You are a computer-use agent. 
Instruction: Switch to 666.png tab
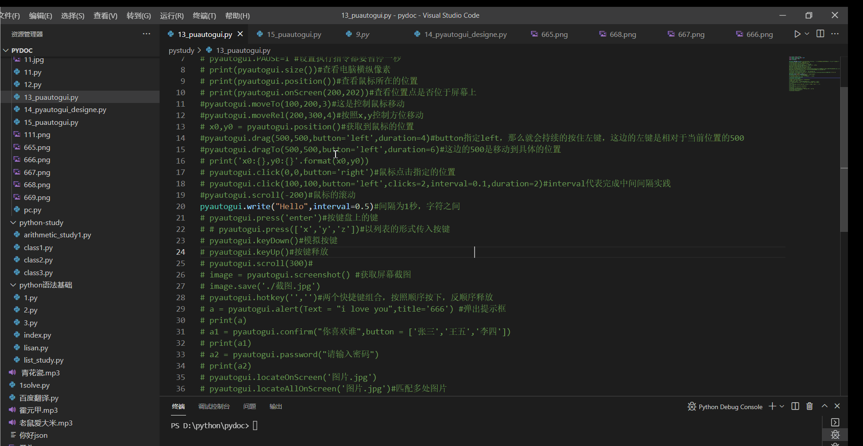(x=760, y=34)
